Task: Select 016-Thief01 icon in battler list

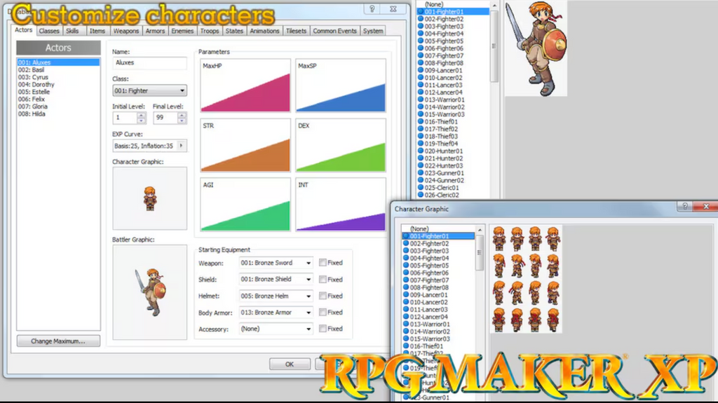Action: tap(421, 121)
